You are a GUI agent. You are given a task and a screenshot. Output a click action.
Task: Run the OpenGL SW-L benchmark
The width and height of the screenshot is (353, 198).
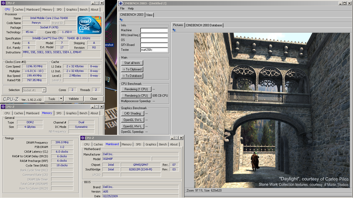pos(132,120)
